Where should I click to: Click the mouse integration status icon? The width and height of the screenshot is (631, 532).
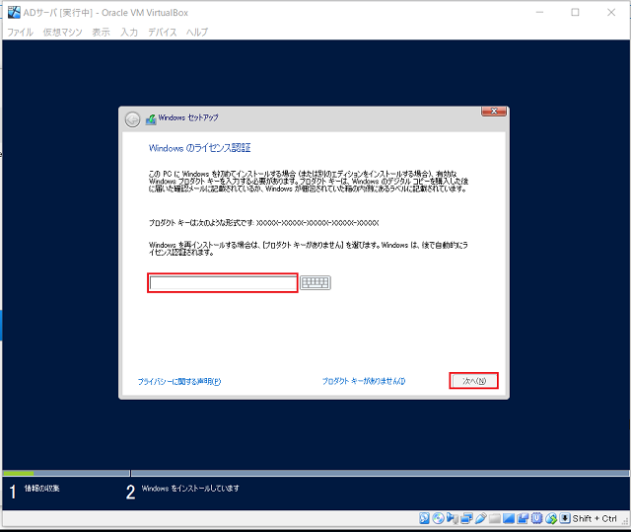tap(551, 518)
